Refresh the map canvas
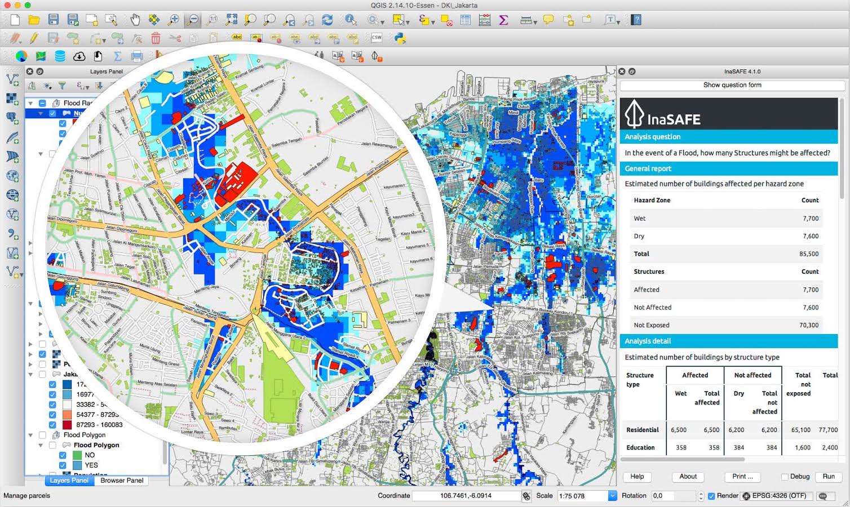The width and height of the screenshot is (850, 507). [x=327, y=20]
